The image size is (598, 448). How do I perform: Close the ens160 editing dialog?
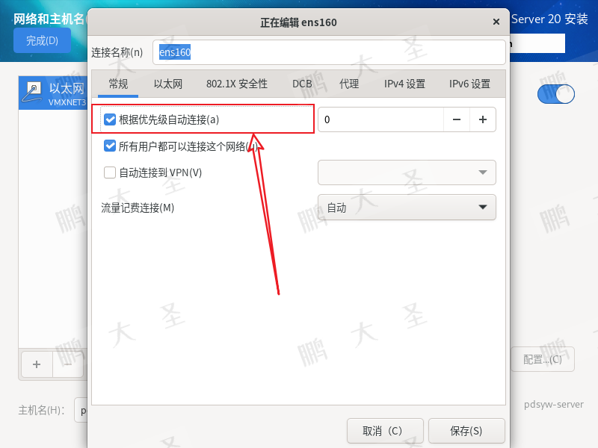click(496, 22)
